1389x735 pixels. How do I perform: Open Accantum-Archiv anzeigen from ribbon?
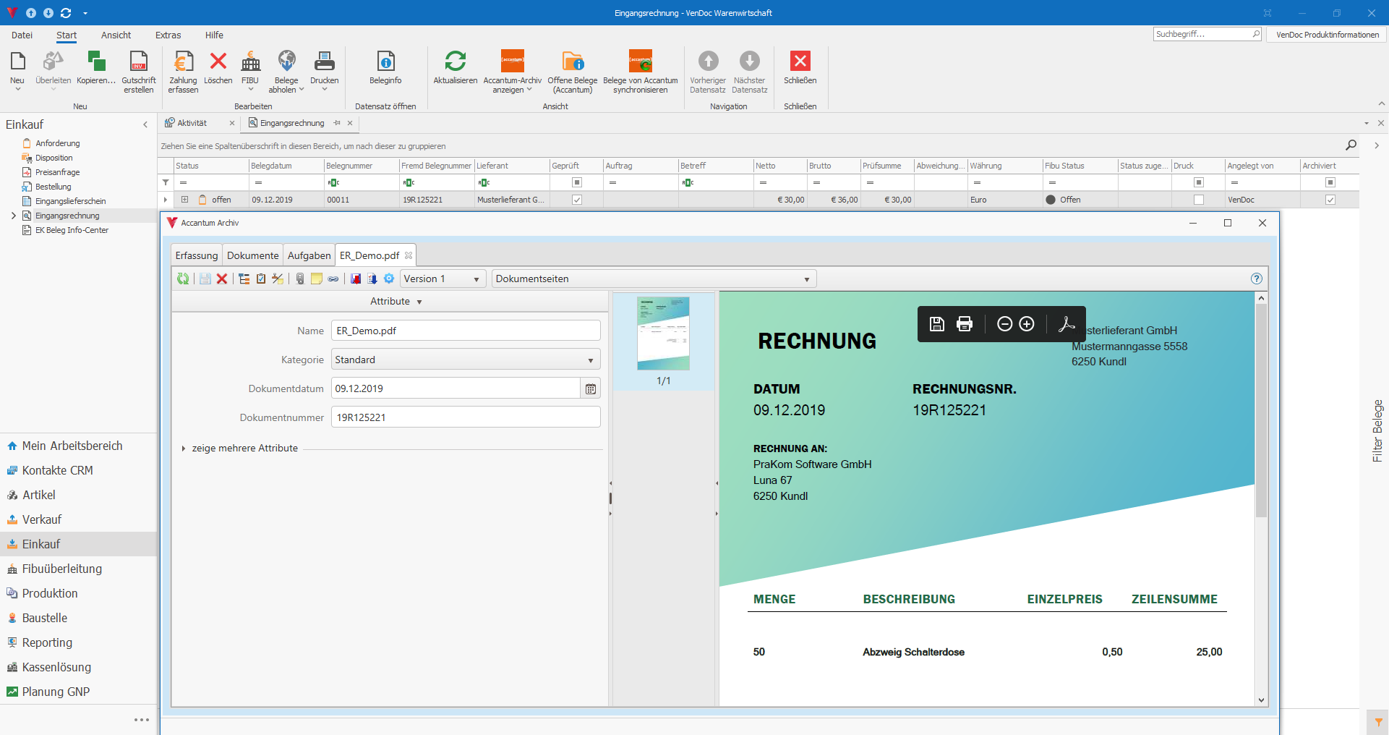(x=512, y=62)
